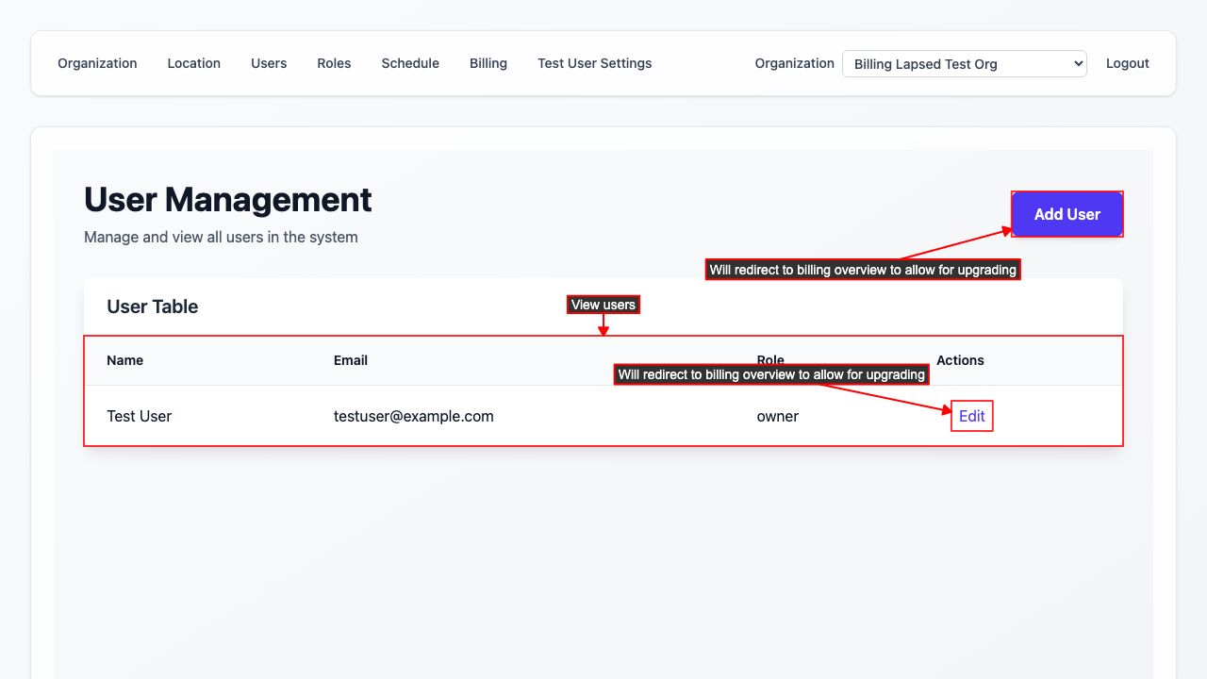This screenshot has width=1207, height=679.
Task: Open Test User Settings
Action: tap(594, 63)
